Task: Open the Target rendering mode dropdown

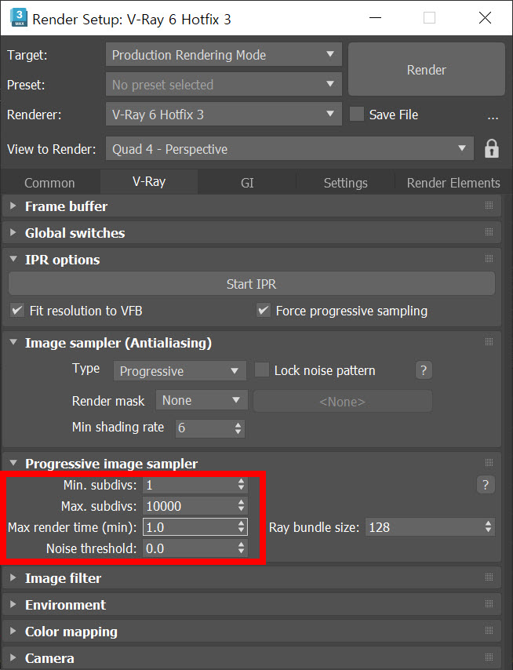Action: coord(224,54)
